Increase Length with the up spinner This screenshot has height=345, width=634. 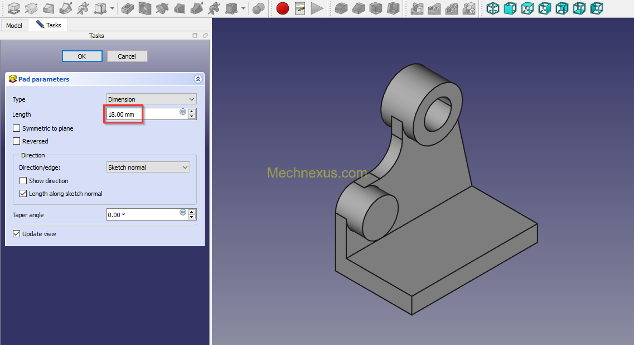(x=192, y=112)
